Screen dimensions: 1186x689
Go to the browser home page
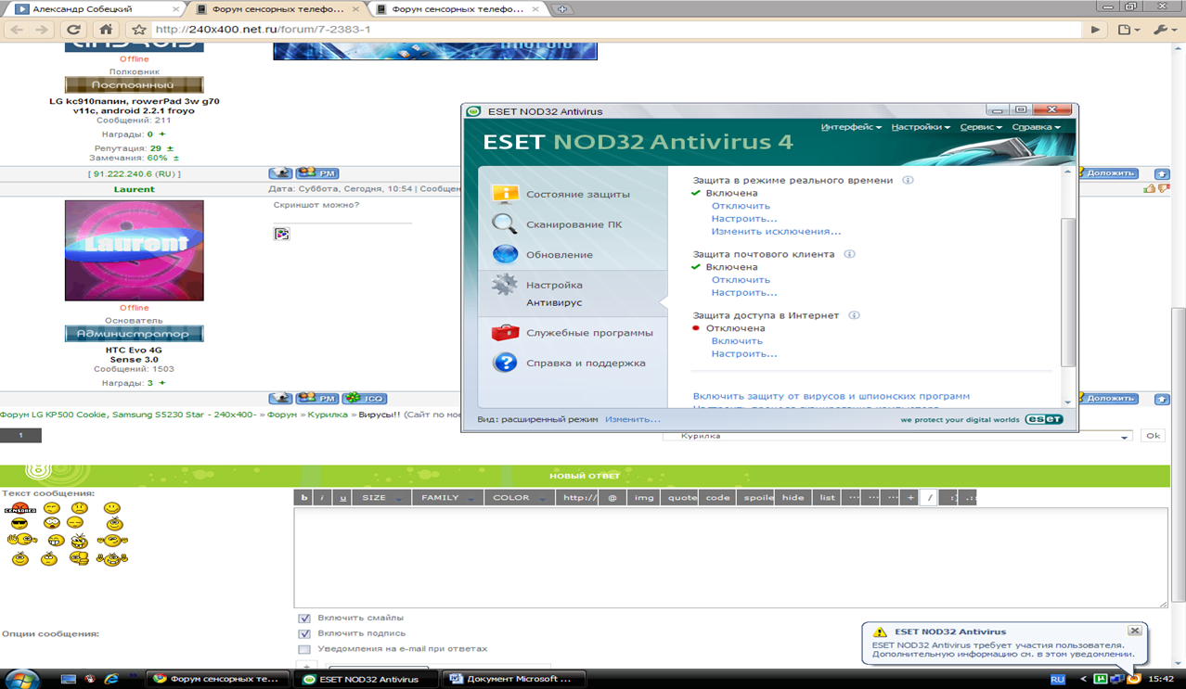[x=105, y=30]
